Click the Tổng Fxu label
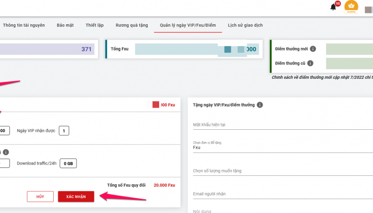373x213 pixels. [x=120, y=49]
